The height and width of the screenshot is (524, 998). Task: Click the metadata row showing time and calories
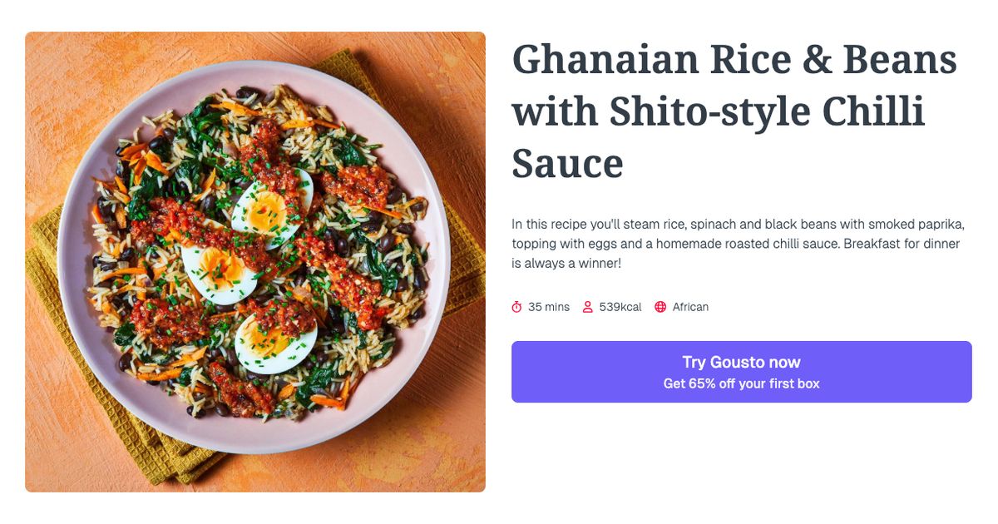[610, 306]
